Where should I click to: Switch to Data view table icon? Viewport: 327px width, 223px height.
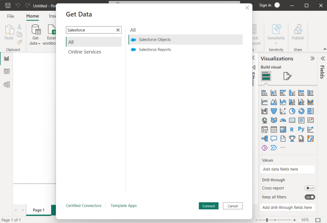[x=7, y=71]
